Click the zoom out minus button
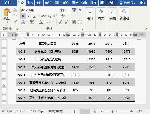 (102, 111)
